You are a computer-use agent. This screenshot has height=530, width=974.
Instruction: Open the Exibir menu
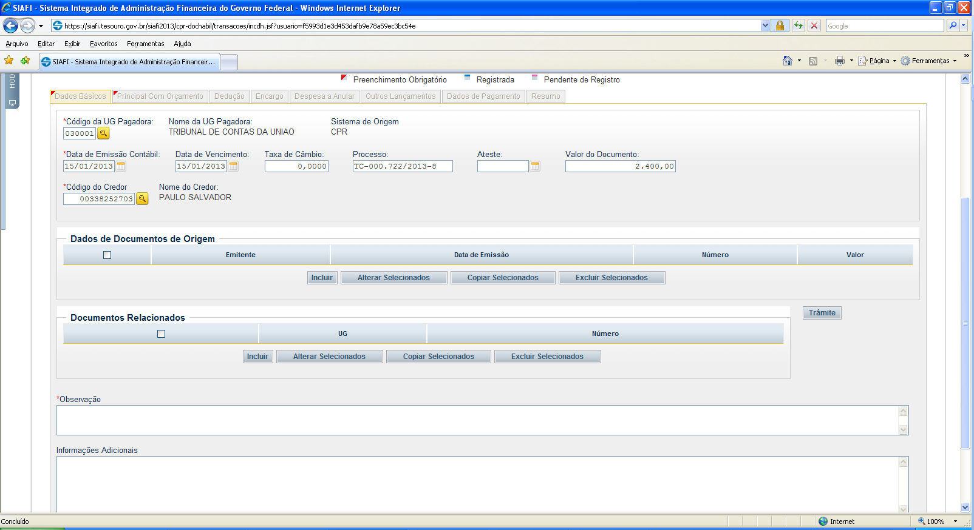[72, 44]
